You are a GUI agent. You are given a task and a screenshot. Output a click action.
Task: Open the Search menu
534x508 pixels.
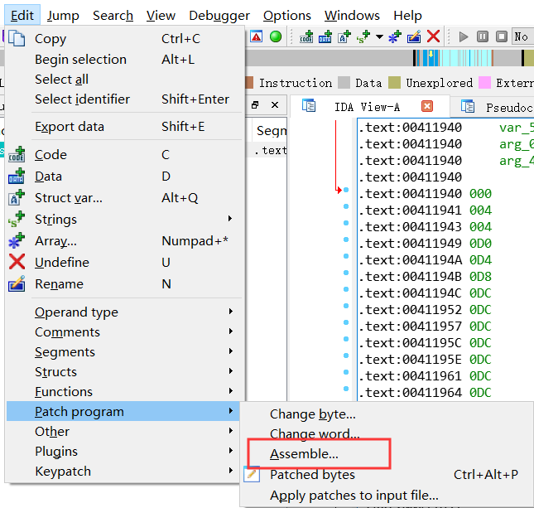coord(113,16)
